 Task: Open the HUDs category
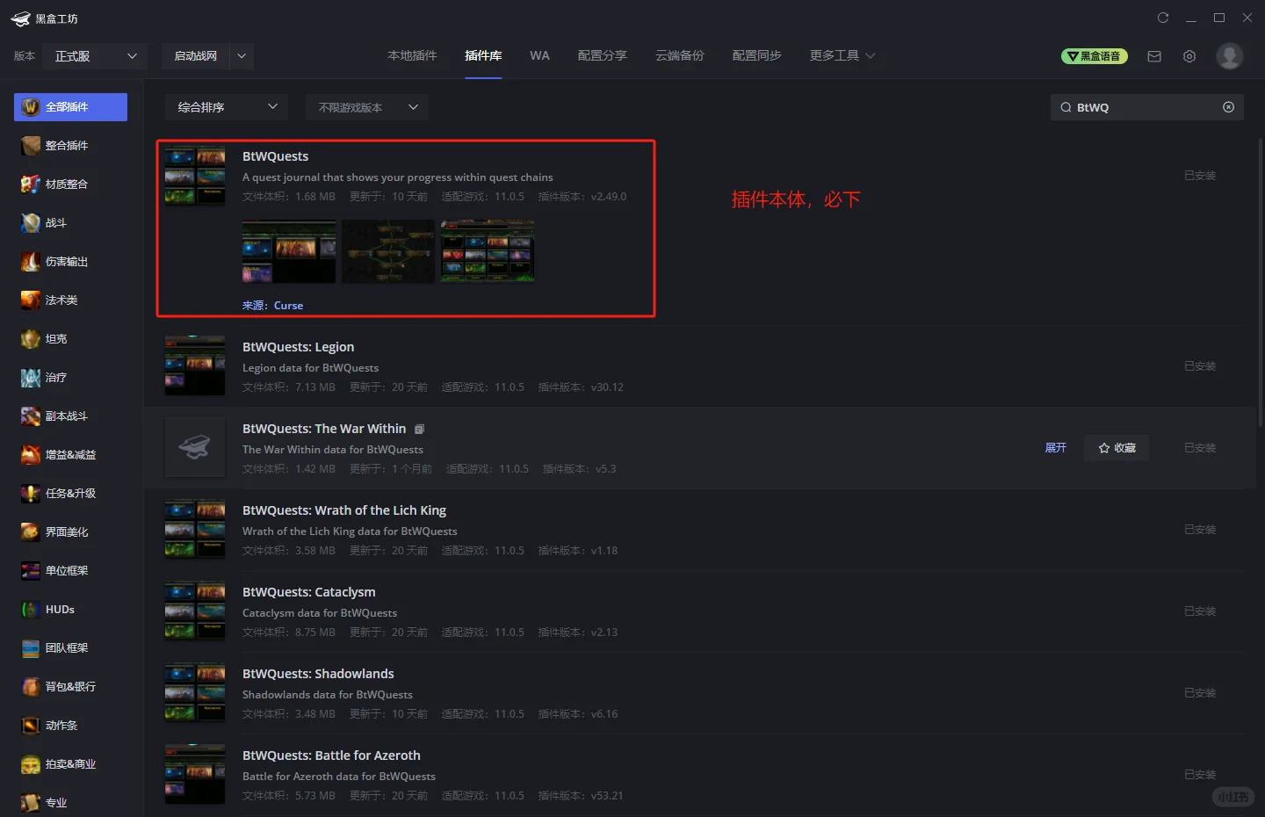70,610
